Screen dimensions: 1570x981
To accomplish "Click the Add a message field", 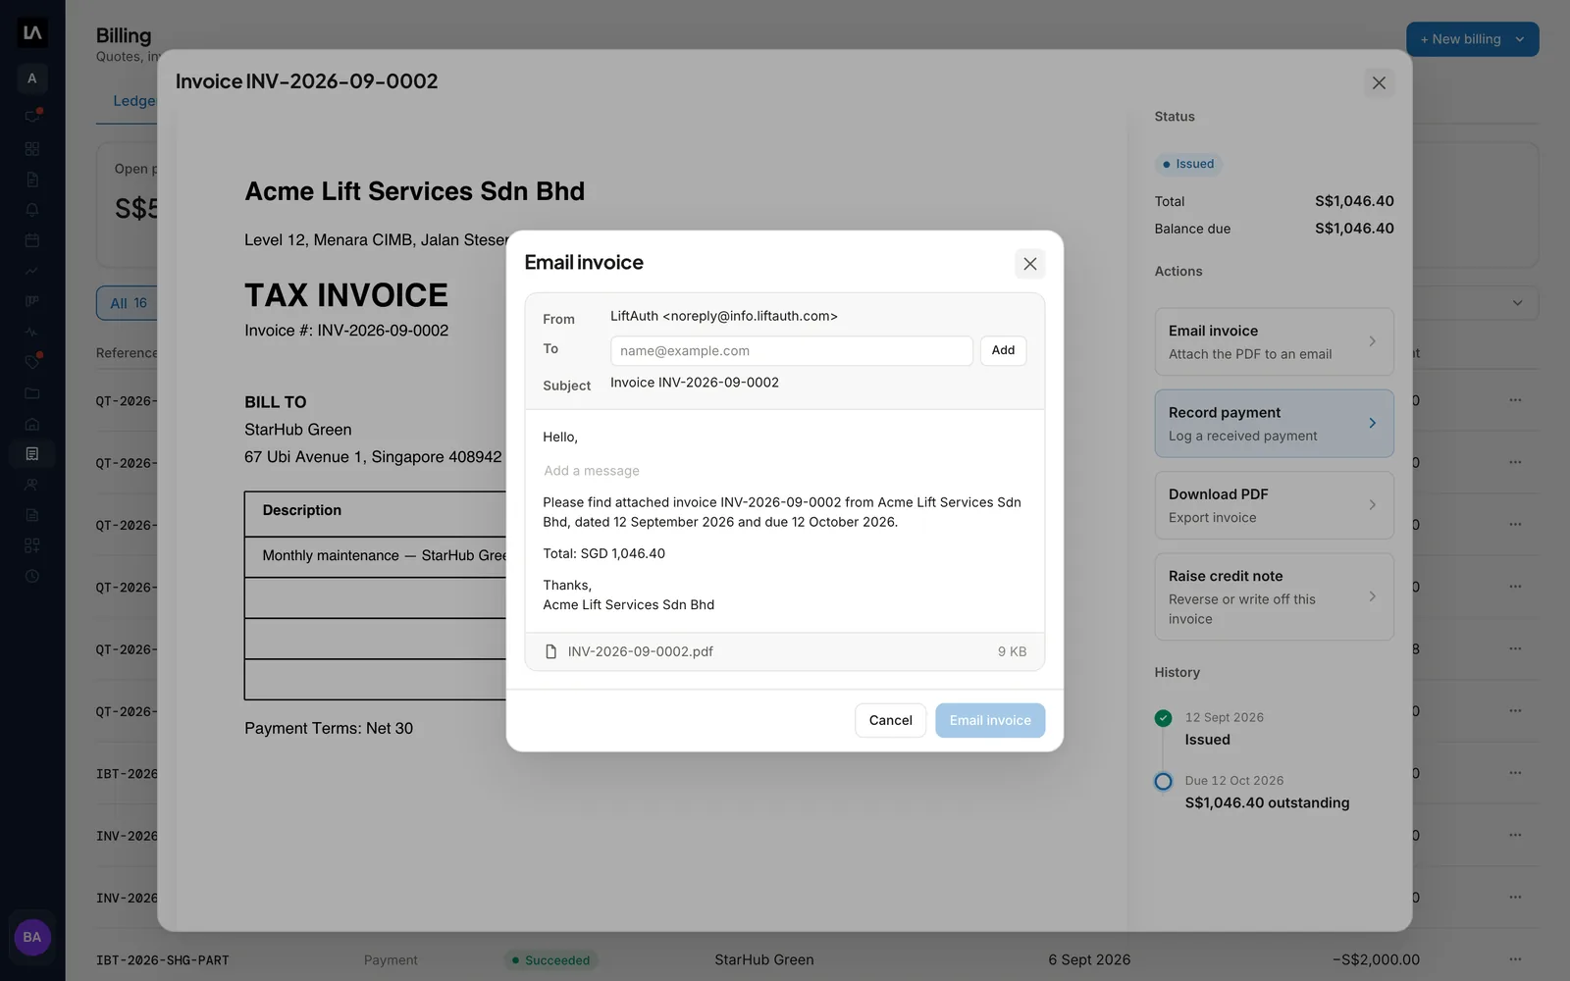I will [784, 471].
